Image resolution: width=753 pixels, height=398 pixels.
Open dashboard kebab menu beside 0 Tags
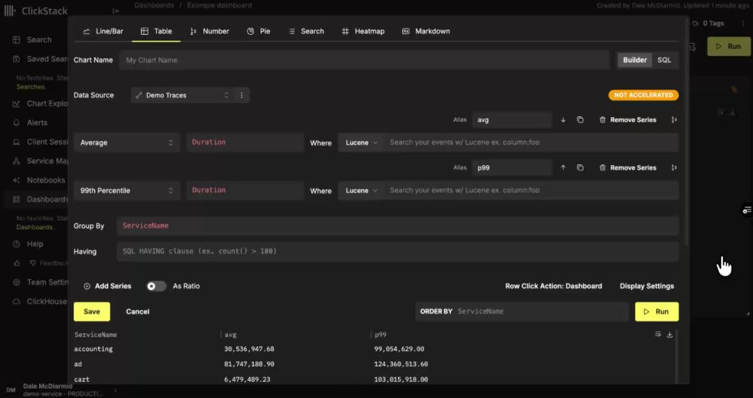pyautogui.click(x=743, y=23)
